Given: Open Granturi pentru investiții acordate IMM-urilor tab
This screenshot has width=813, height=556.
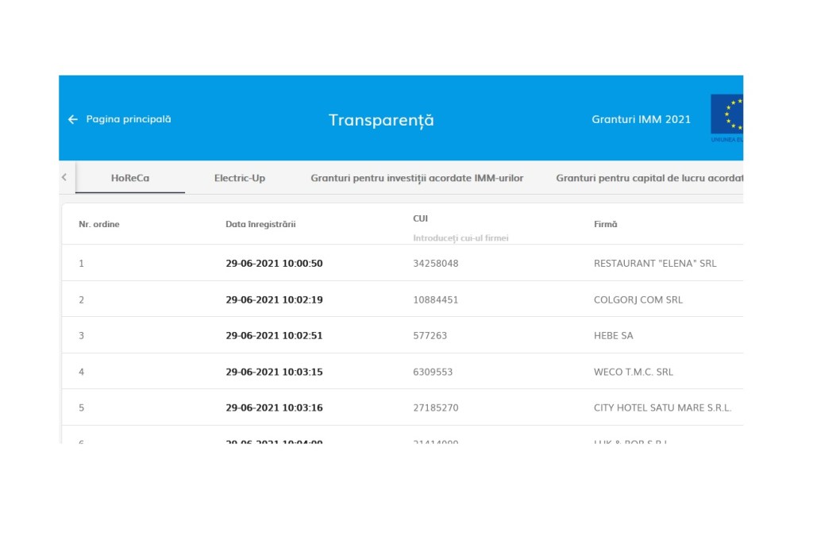Looking at the screenshot, I should point(417,178).
